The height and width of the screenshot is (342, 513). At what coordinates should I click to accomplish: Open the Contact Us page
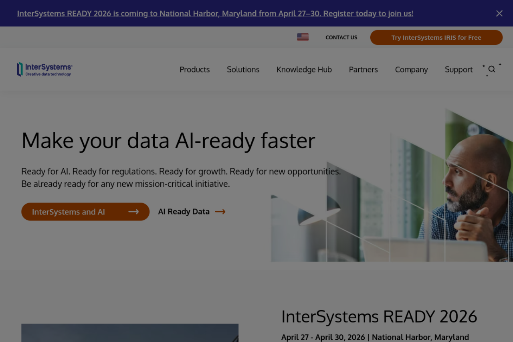pyautogui.click(x=341, y=37)
